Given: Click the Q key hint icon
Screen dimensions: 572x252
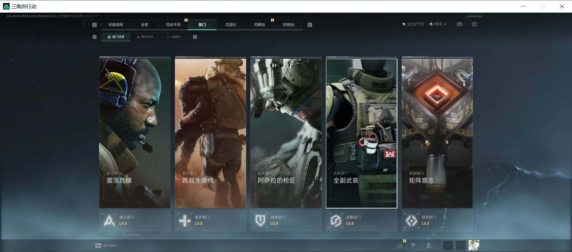Looking at the screenshot, I should (94, 25).
